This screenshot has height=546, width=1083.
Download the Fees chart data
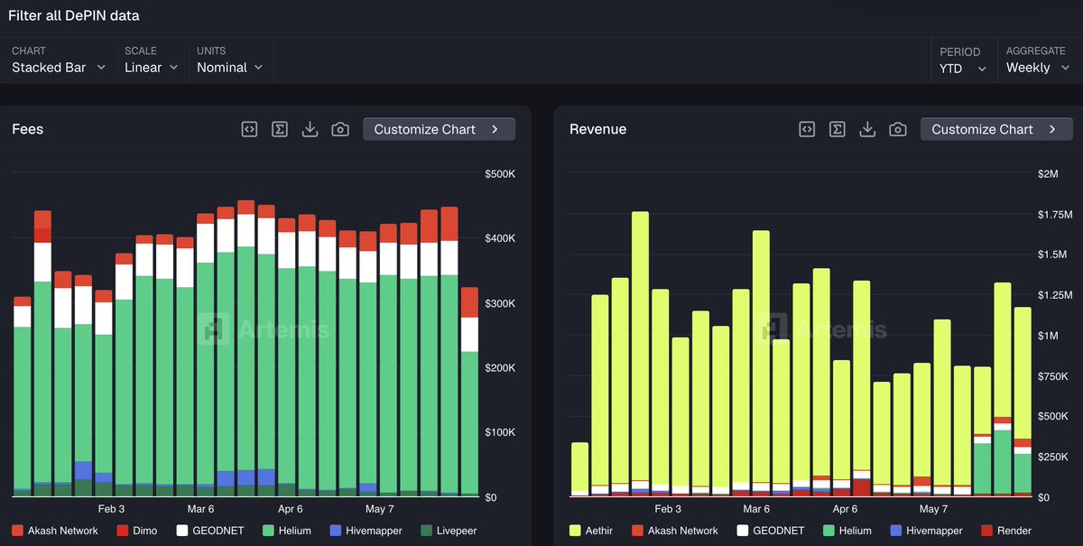coord(310,129)
